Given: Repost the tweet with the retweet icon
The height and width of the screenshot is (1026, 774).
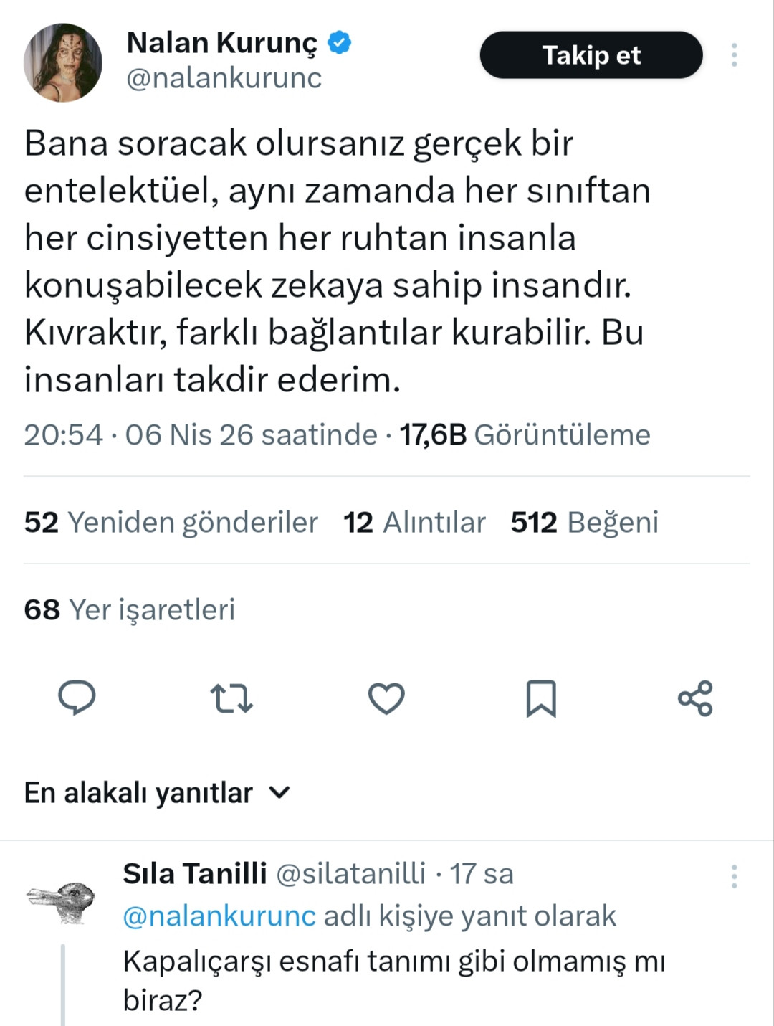Looking at the screenshot, I should (231, 698).
